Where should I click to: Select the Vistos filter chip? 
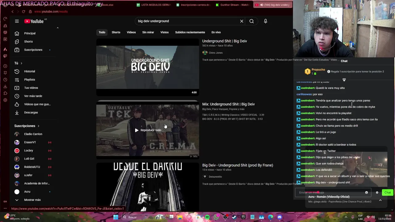coord(164,32)
